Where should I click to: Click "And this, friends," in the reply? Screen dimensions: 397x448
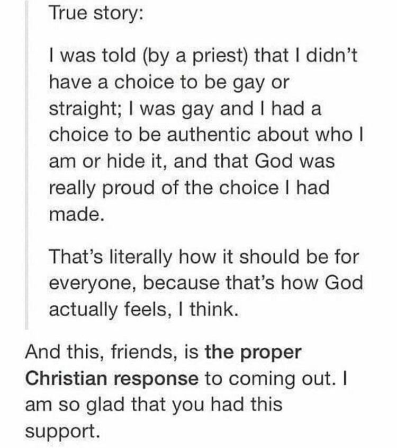(98, 352)
